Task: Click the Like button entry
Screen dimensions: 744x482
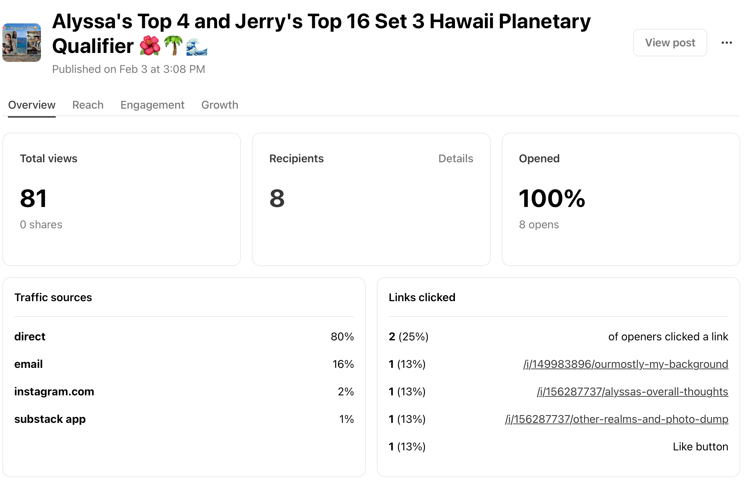Action: pyautogui.click(x=700, y=447)
